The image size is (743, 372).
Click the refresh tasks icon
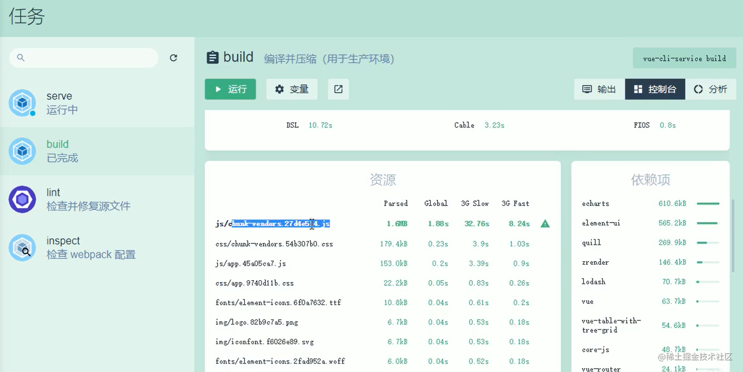pos(173,58)
